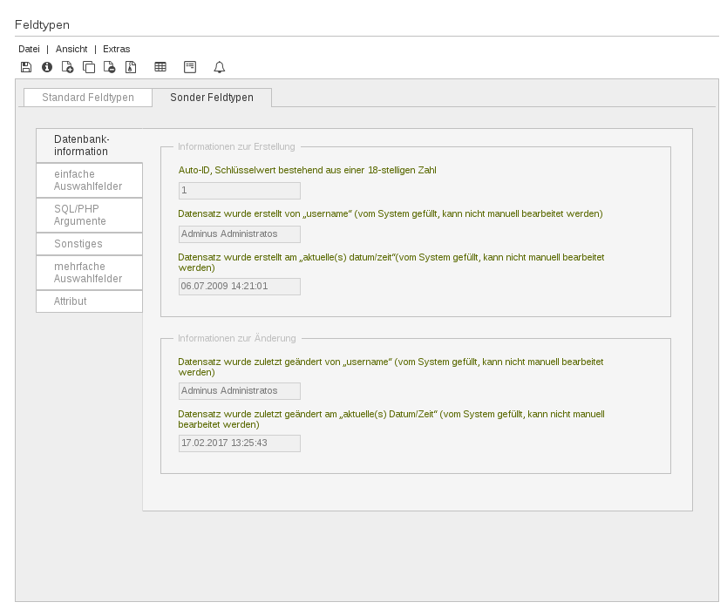Select the Attribut side tab
727x609 pixels.
click(x=89, y=301)
